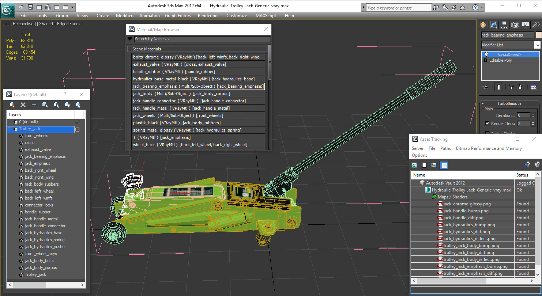The width and height of the screenshot is (542, 296).
Task: Open the Create command panel tab
Action: [483, 25]
